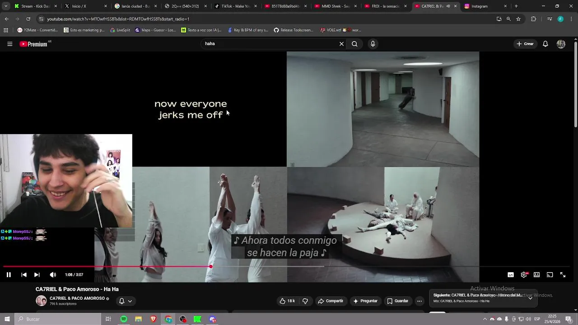Open the player settings gear

pyautogui.click(x=524, y=275)
